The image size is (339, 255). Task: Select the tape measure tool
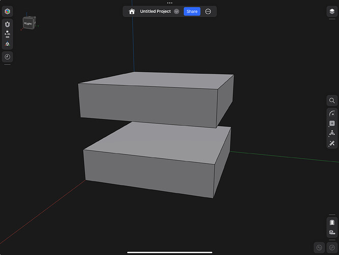[x=332, y=232]
